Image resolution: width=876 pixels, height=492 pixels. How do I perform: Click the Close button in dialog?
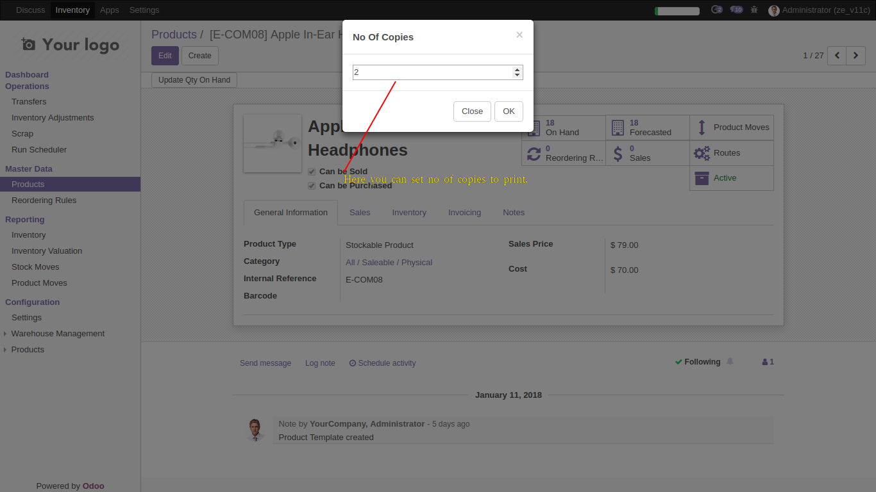pos(472,111)
